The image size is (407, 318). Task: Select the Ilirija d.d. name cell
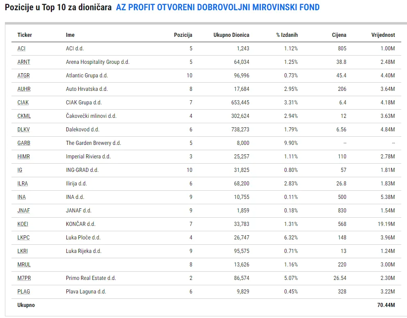tap(76, 183)
